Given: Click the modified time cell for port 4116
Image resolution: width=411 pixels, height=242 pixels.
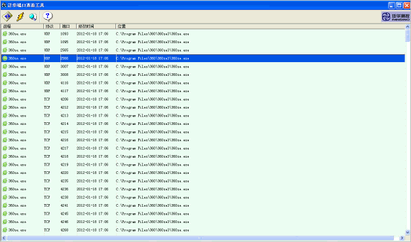Looking at the screenshot, I should pyautogui.click(x=92, y=82).
